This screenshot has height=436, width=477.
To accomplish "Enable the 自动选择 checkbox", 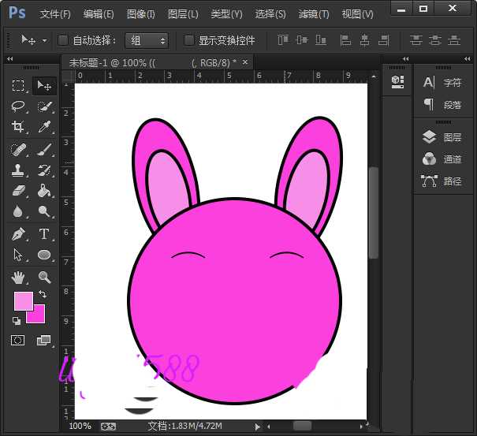I will (x=64, y=40).
